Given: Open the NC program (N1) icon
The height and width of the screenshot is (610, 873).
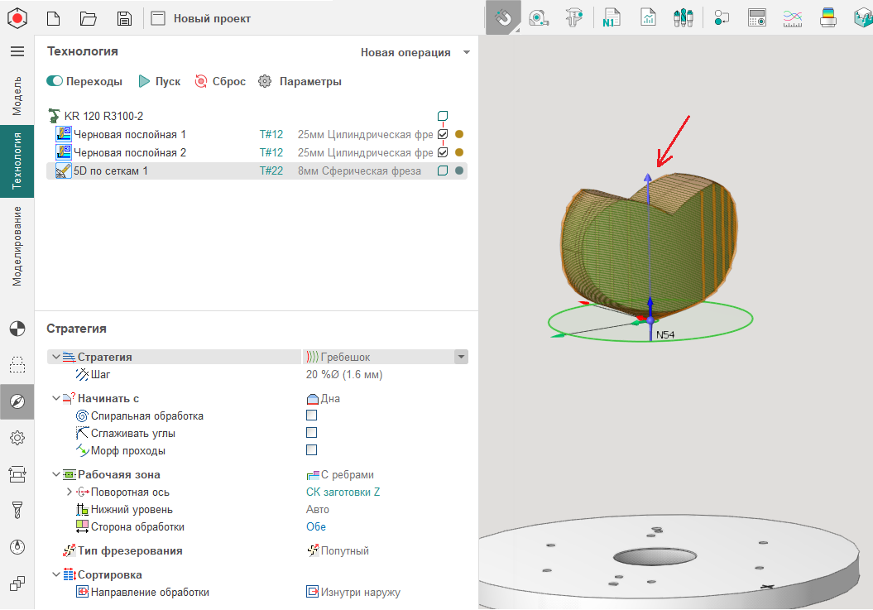Looking at the screenshot, I should pyautogui.click(x=612, y=17).
